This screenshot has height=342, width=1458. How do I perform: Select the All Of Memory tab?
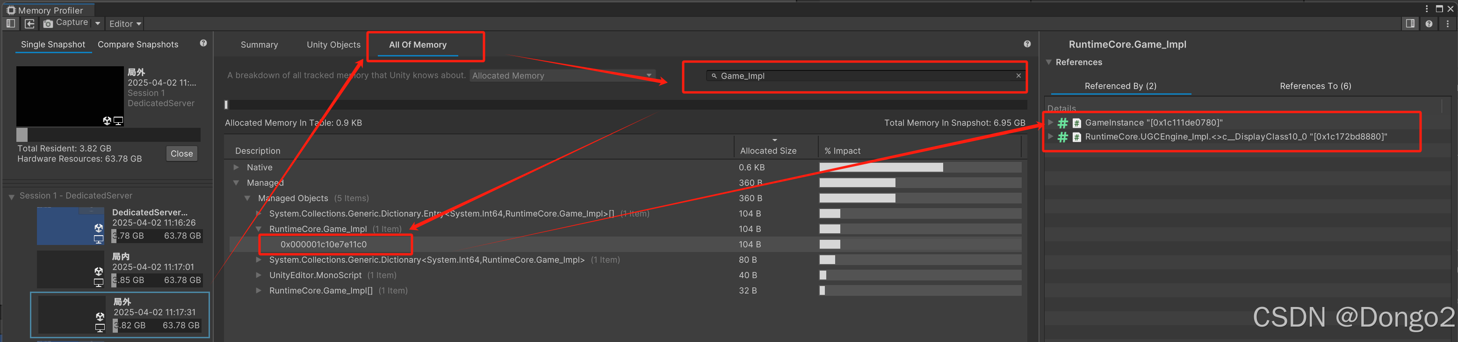(418, 45)
